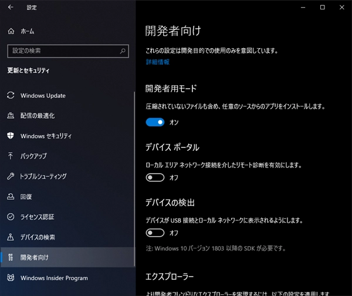Click the 開発者向け page title

[x=173, y=31]
